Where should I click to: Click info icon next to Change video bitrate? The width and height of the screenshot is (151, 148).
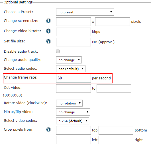click(48, 31)
